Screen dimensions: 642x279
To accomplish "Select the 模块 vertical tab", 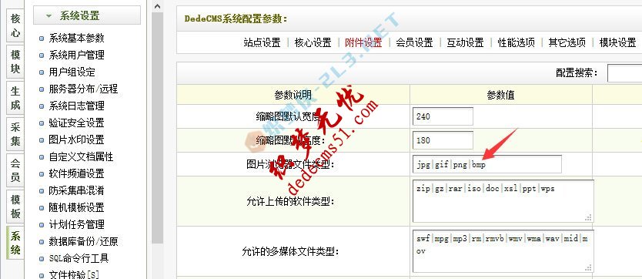I will tap(15, 62).
